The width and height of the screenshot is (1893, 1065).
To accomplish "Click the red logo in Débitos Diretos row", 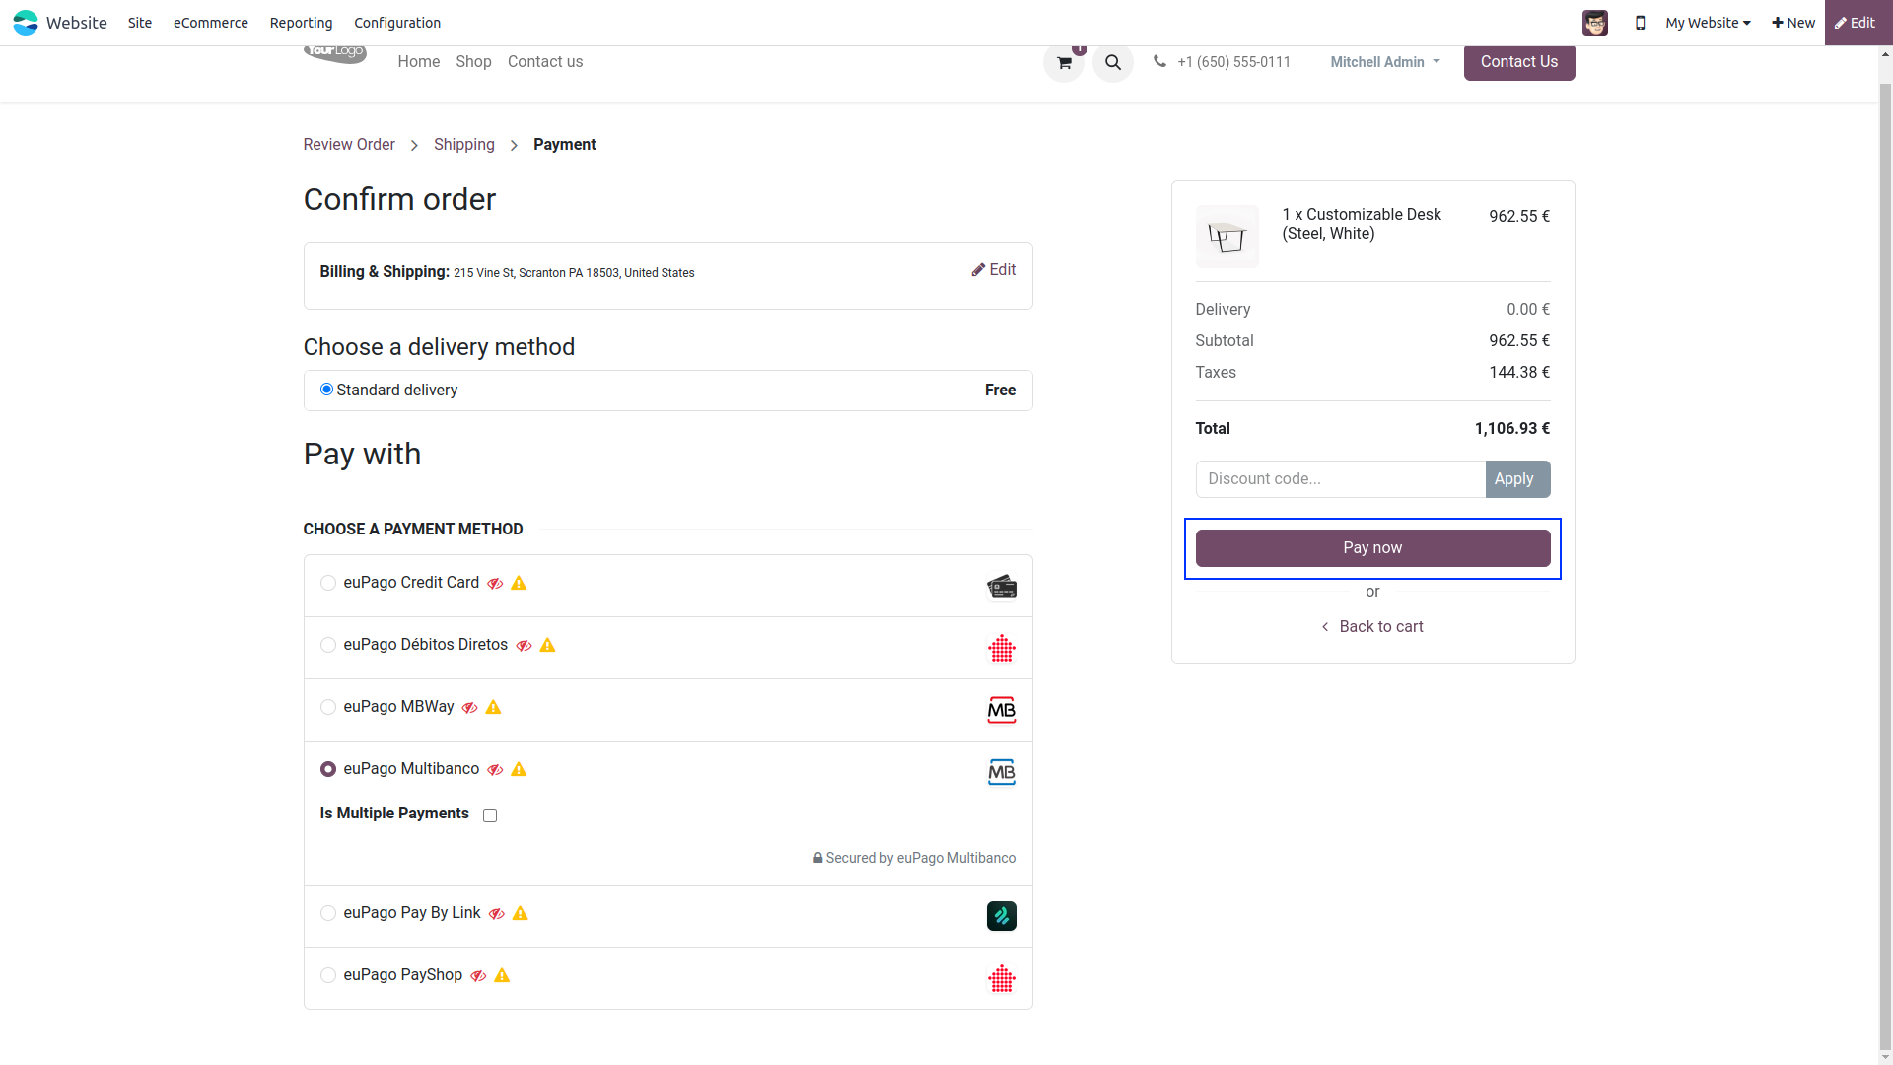I will click(x=1002, y=649).
